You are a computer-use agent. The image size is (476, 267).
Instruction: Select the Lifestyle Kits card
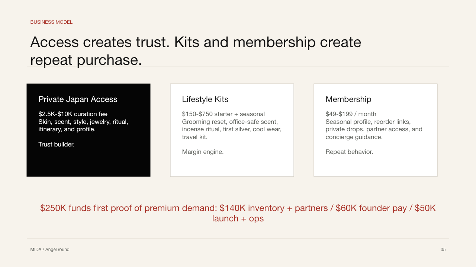[x=232, y=130]
